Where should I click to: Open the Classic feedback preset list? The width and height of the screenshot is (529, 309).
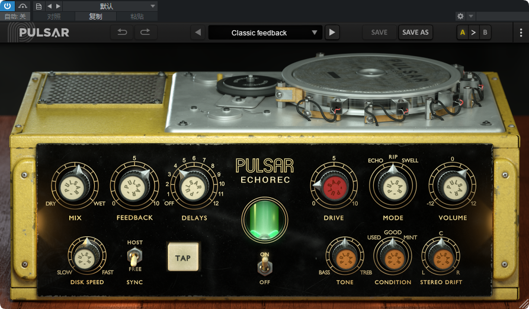[265, 32]
